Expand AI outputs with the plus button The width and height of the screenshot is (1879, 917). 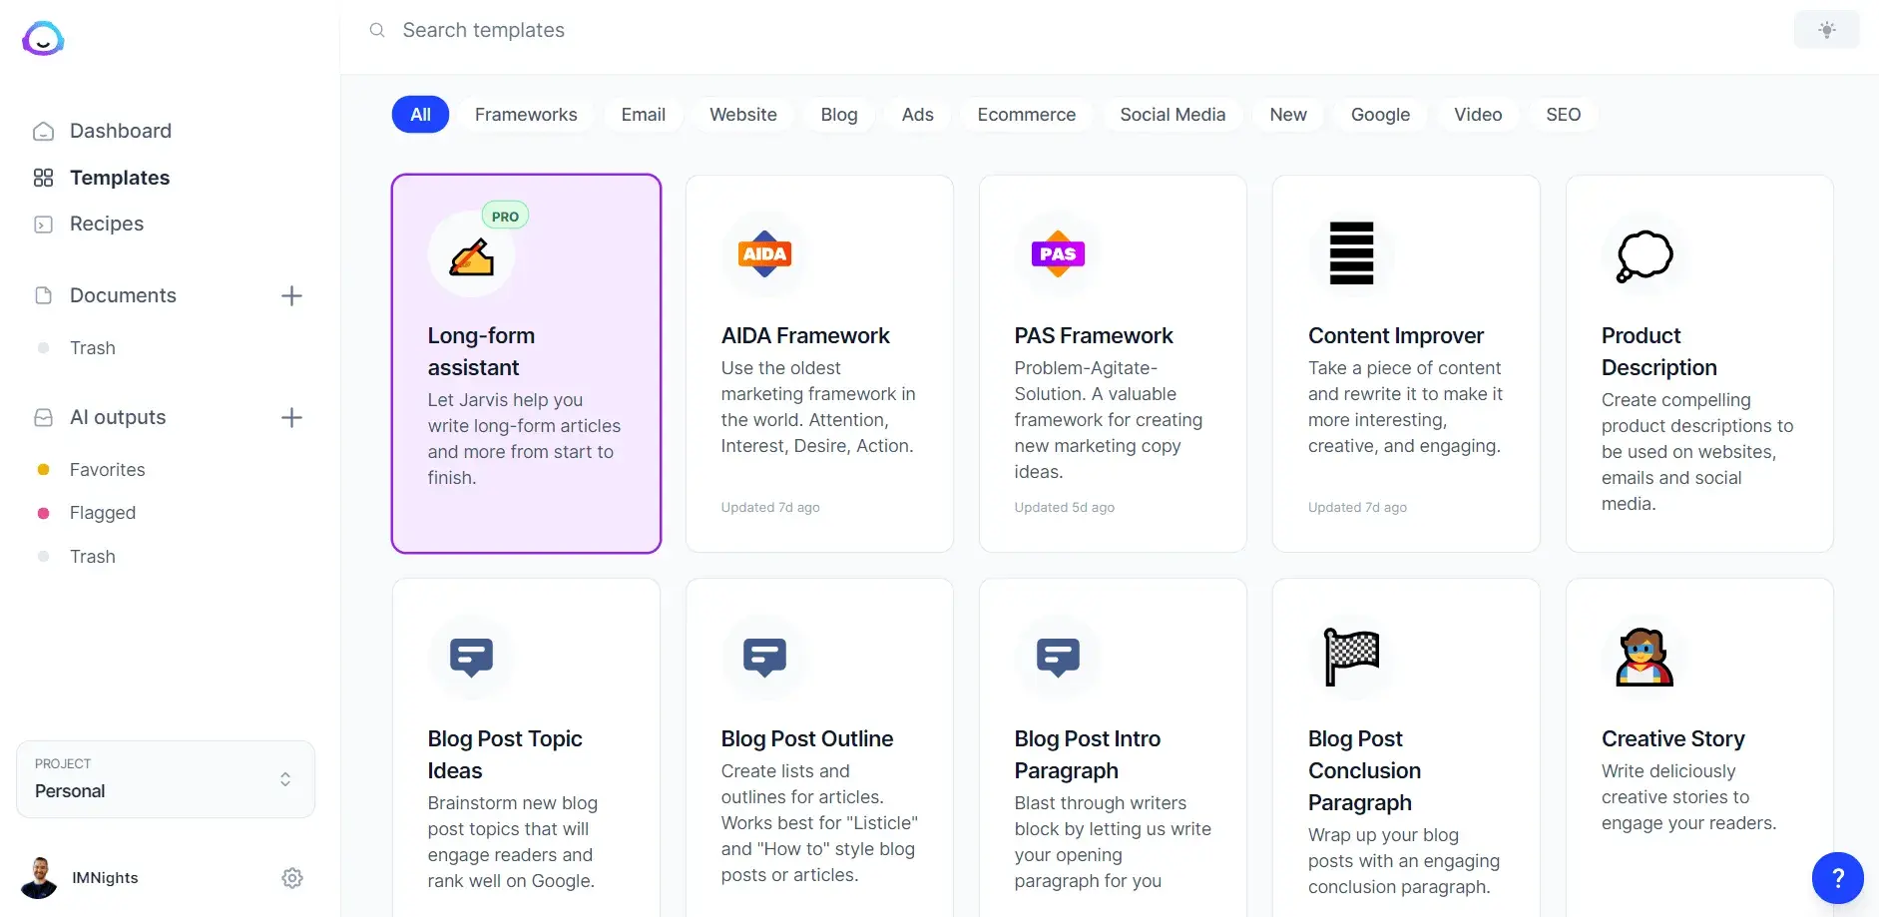pyautogui.click(x=291, y=417)
